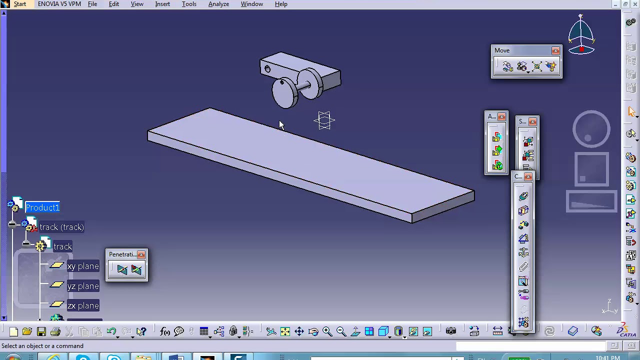This screenshot has height=360, width=640.
Task: Click the Undo arrow icon
Action: [x=111, y=331]
